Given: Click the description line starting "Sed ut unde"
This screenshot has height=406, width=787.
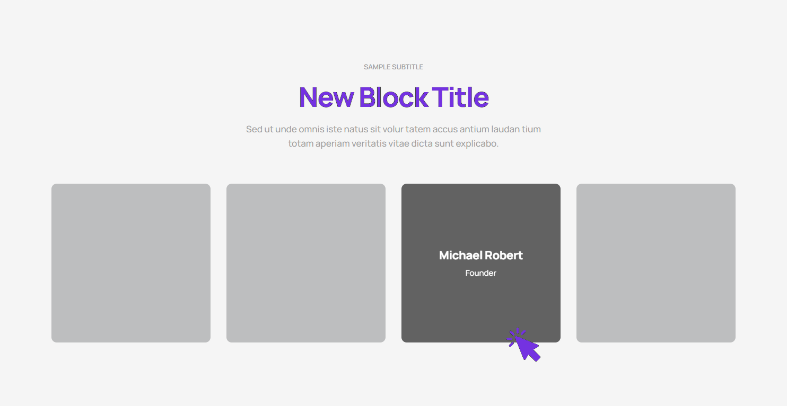Looking at the screenshot, I should click(x=393, y=129).
